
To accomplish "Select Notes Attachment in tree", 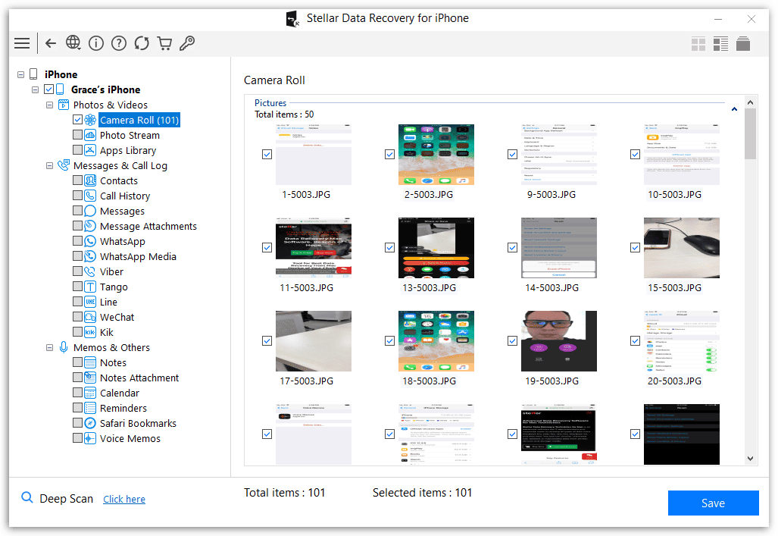I will tap(139, 378).
